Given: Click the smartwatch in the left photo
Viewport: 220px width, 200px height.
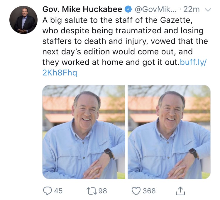Looking at the screenshot, I should 109,153.
